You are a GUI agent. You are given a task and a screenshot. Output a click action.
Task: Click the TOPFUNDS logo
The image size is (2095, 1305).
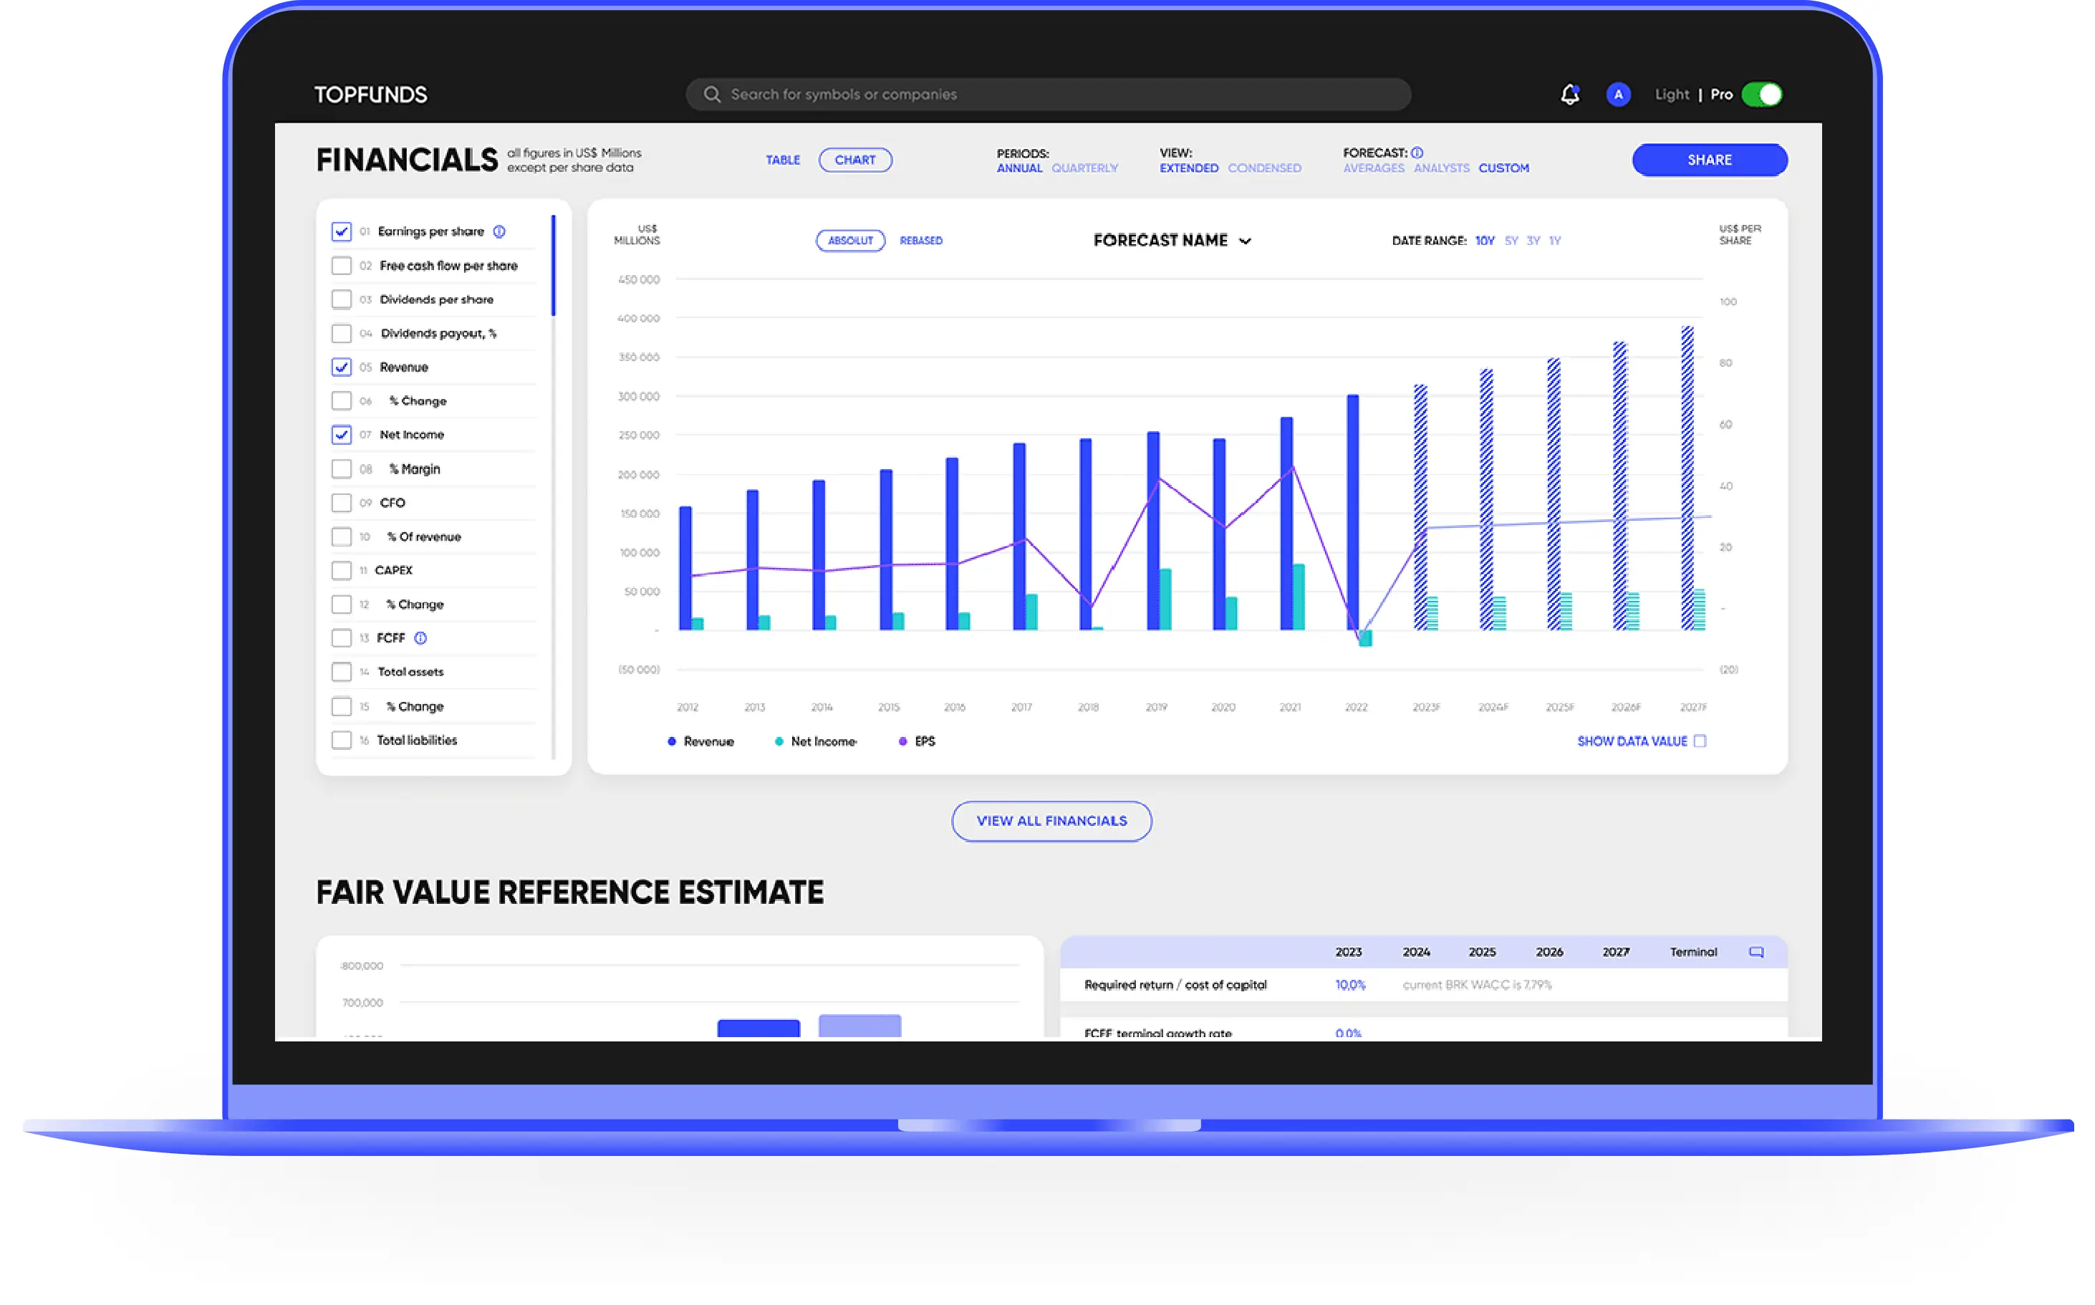(x=370, y=94)
